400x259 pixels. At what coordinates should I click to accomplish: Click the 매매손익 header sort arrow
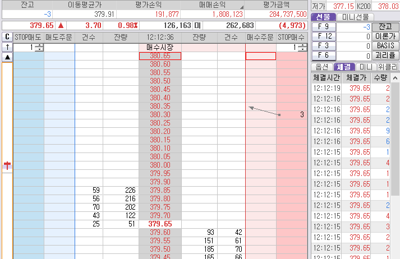pos(242,7)
